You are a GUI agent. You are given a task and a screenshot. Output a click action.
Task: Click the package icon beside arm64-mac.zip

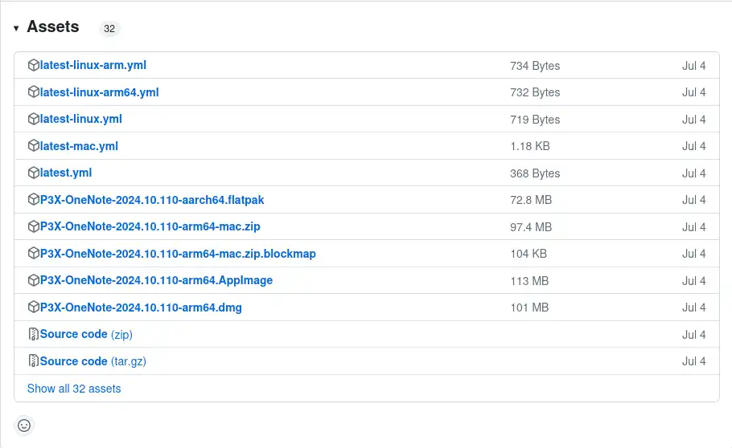34,226
